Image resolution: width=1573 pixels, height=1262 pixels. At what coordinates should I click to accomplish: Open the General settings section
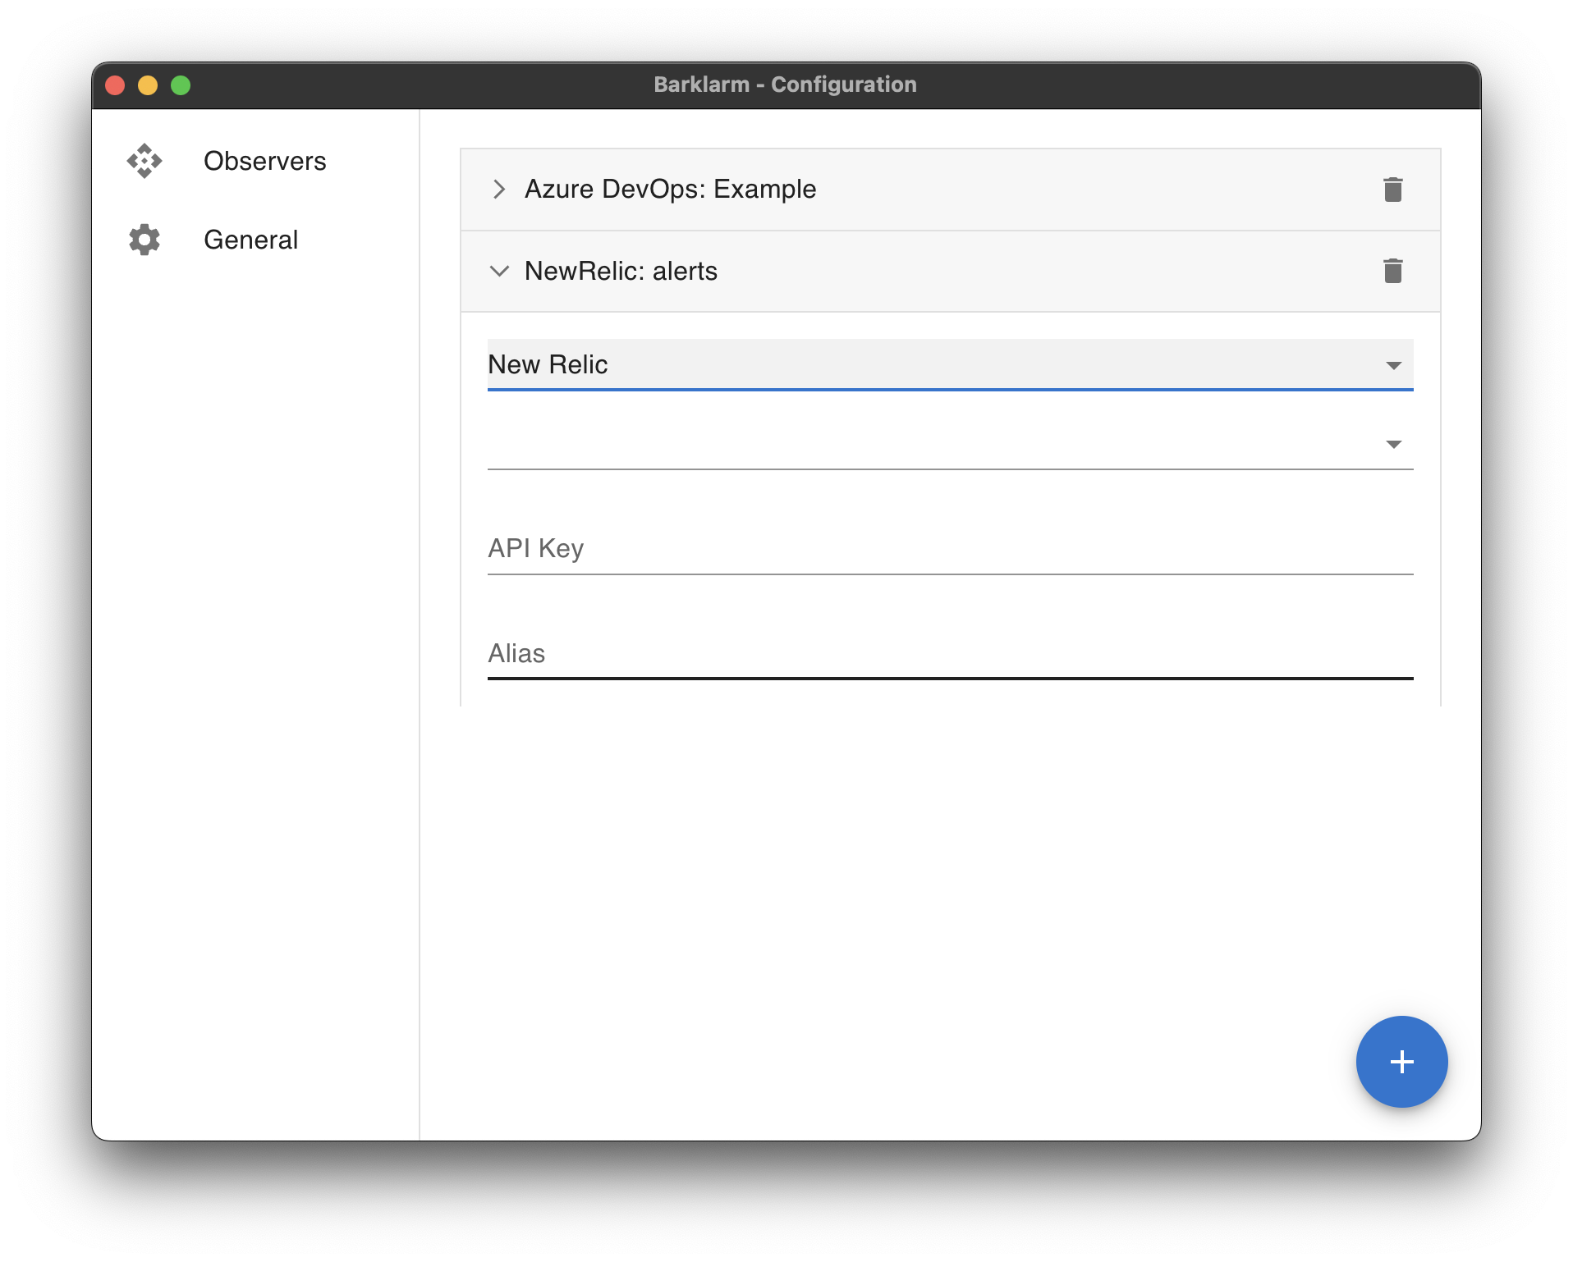coord(255,240)
